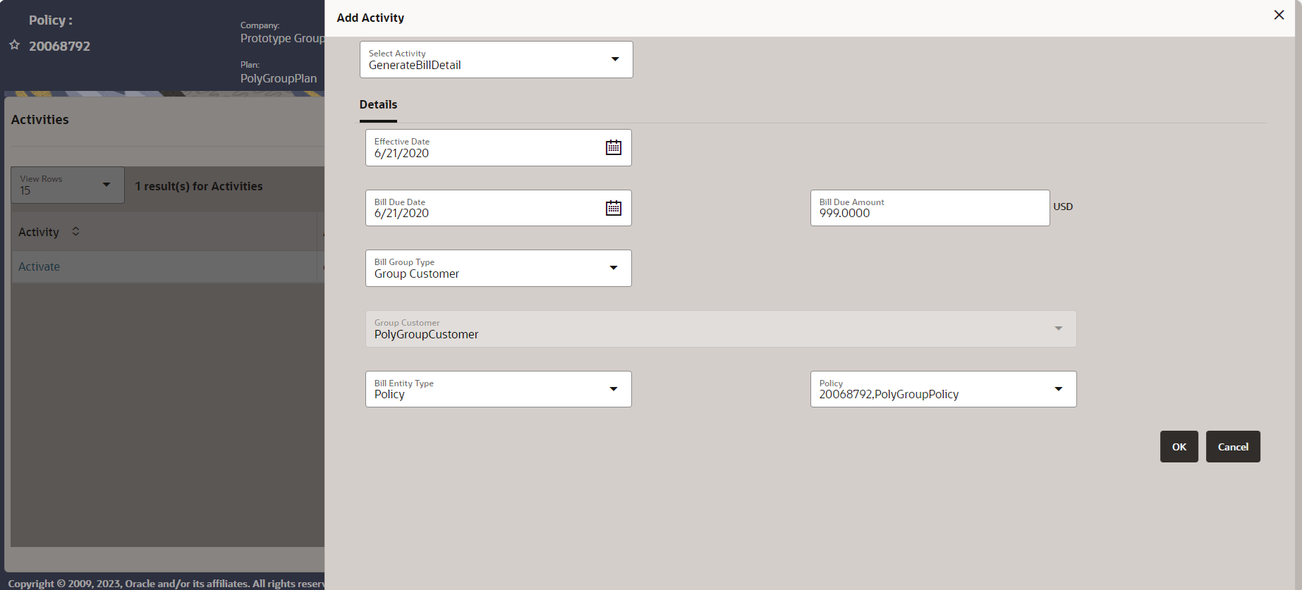The image size is (1302, 590).
Task: Confirm with the OK button
Action: (x=1179, y=446)
